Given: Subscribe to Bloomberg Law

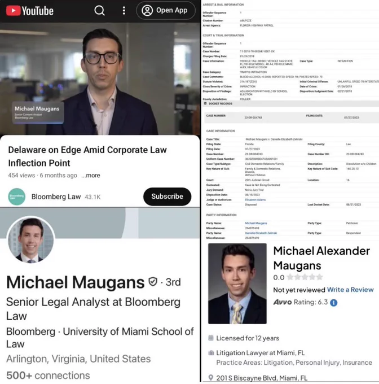Looking at the screenshot, I should (x=168, y=197).
